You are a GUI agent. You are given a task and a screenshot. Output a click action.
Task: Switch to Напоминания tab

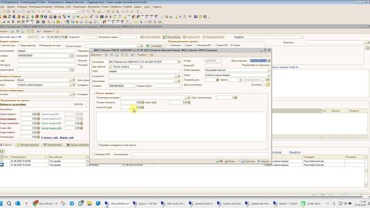[53, 145]
